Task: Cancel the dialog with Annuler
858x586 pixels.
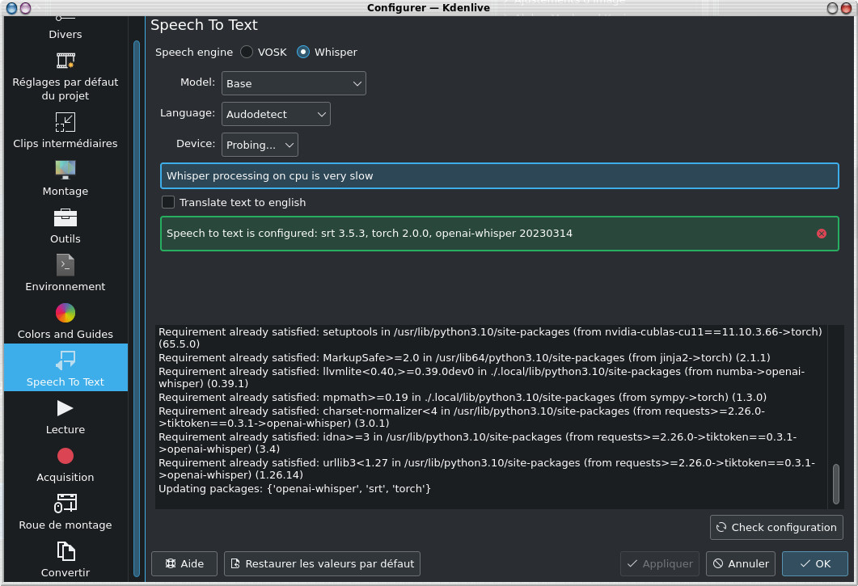Action: [741, 563]
